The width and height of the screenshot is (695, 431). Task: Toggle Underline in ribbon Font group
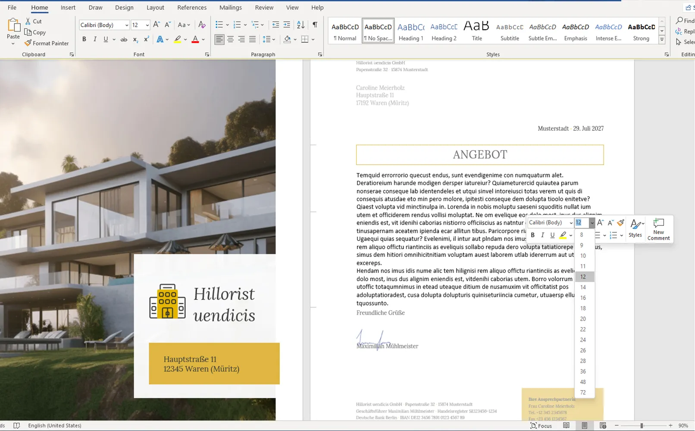click(106, 39)
